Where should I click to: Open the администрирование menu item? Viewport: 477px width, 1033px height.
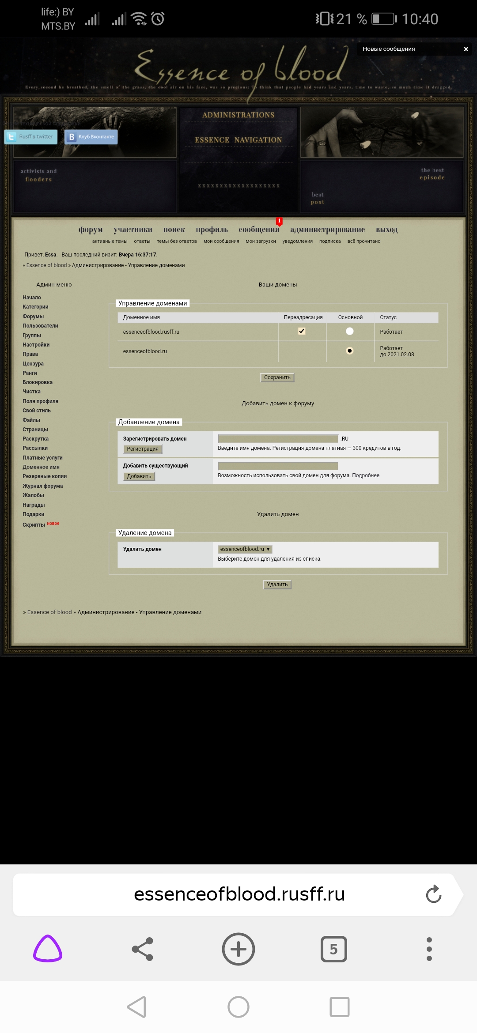pyautogui.click(x=327, y=230)
